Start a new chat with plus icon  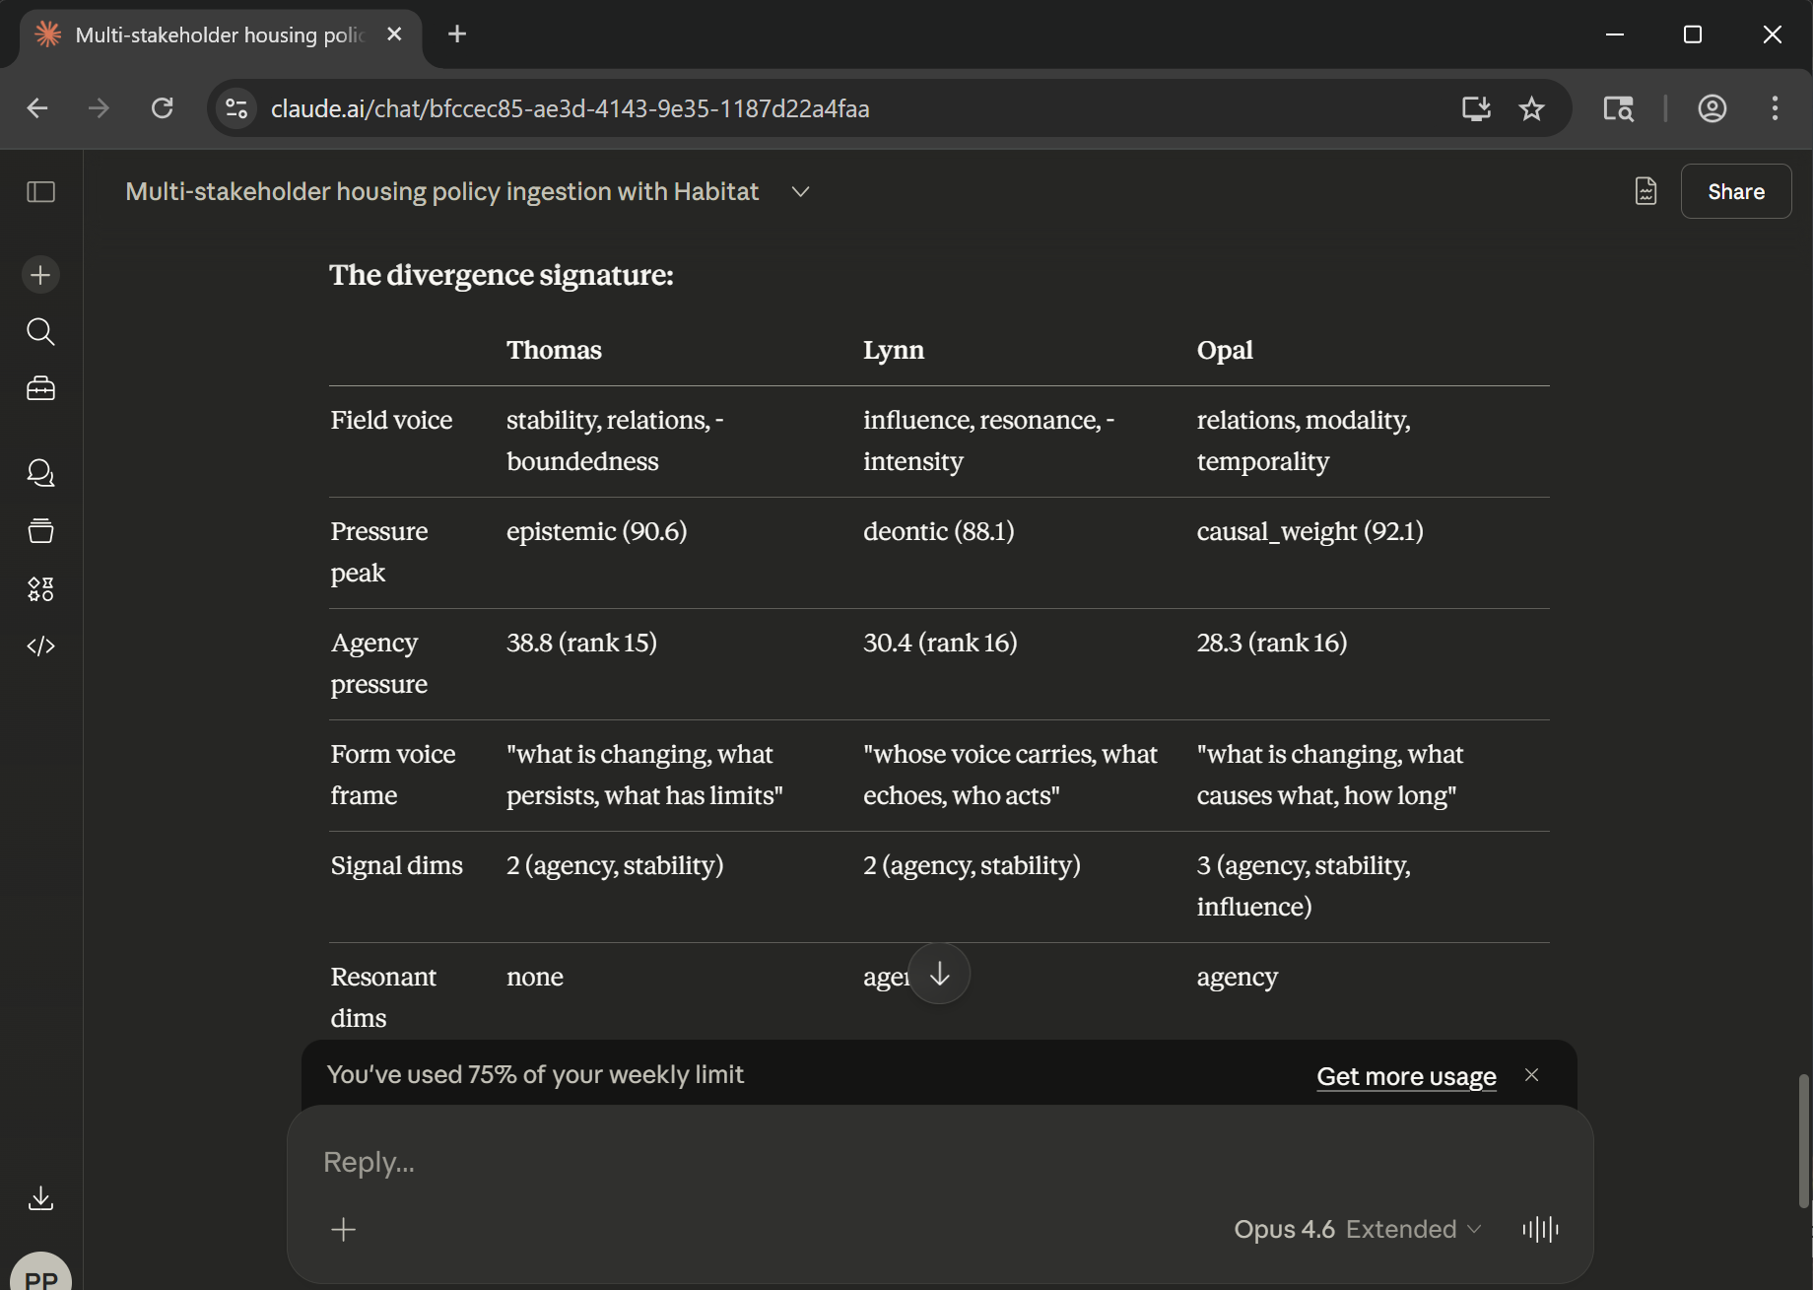40,275
